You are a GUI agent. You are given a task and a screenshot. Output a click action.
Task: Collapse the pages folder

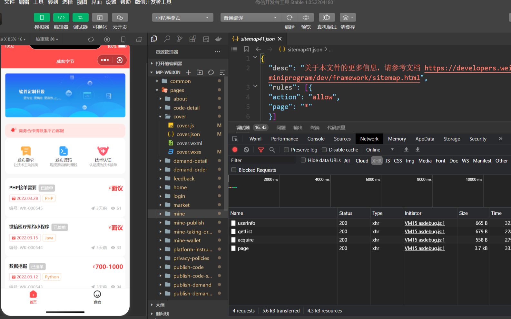point(157,90)
